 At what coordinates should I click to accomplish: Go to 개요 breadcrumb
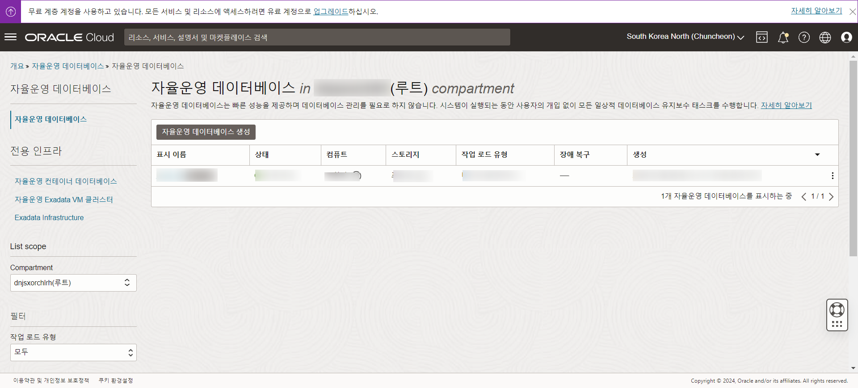(x=17, y=66)
